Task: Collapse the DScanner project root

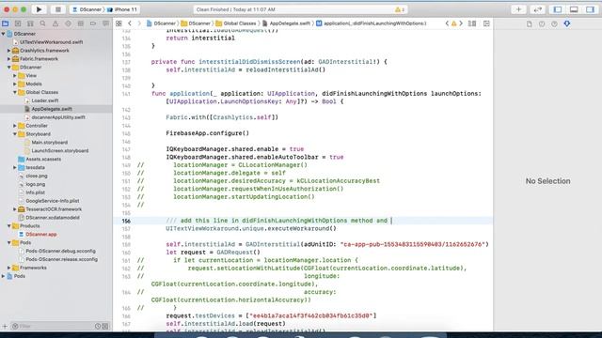Action: point(4,34)
